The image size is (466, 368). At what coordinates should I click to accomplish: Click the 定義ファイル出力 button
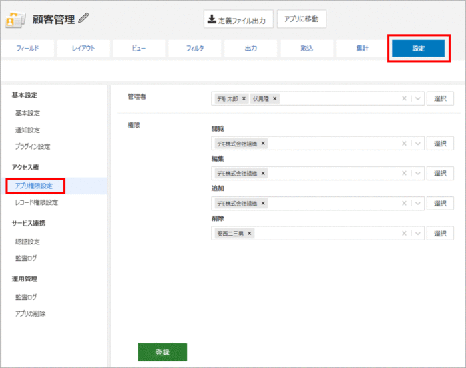(238, 19)
